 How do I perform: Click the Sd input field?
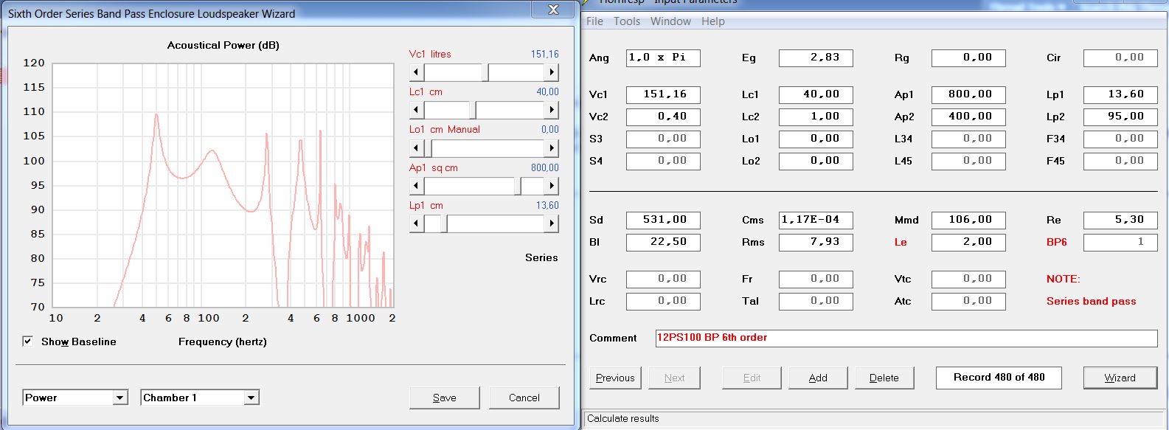[x=663, y=220]
